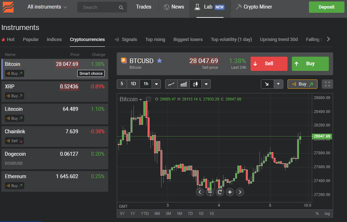Open the timeframe dropdown next to 1h
Screen dimensions: 347x222
[x=156, y=84]
